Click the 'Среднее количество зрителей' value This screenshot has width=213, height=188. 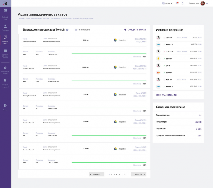(x=200, y=136)
